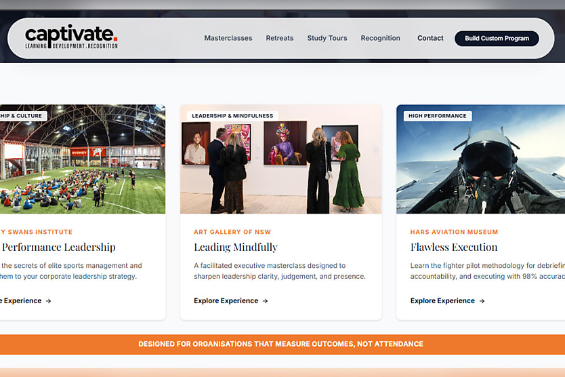Explore Experience for Leading Mindfully

coord(230,300)
